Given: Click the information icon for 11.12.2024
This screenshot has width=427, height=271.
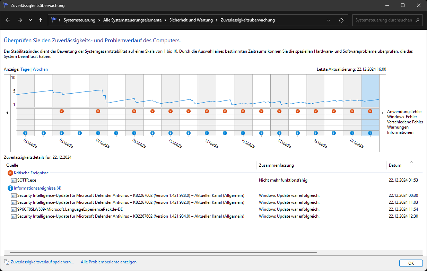Looking at the screenshot, I should [171, 133].
